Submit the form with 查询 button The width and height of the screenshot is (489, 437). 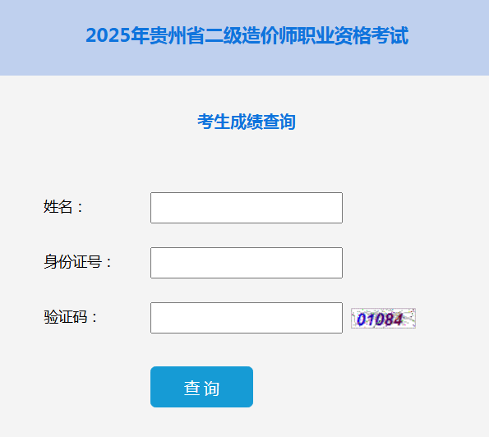point(201,387)
